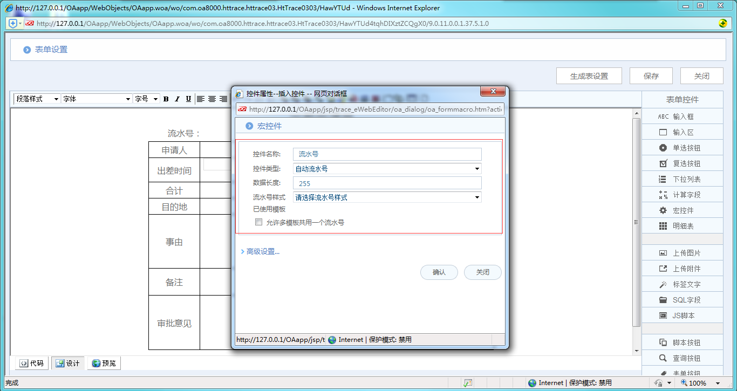737x391 pixels.
Task: Click the 复选按钮 checkbox control icon
Action: pos(663,163)
